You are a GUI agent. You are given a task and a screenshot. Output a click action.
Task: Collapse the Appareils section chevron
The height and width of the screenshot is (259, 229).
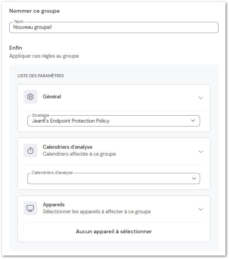[201, 209]
